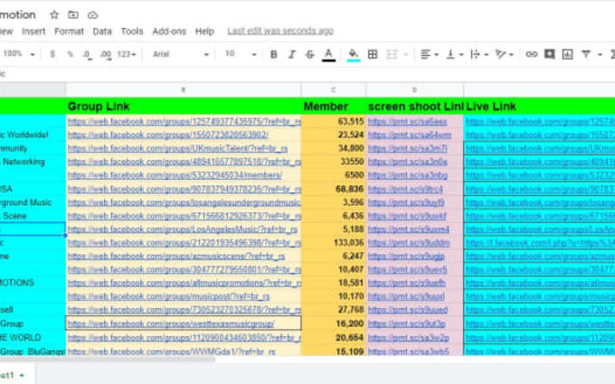Open the Add-ons menu
This screenshot has width=615, height=384.
point(169,32)
